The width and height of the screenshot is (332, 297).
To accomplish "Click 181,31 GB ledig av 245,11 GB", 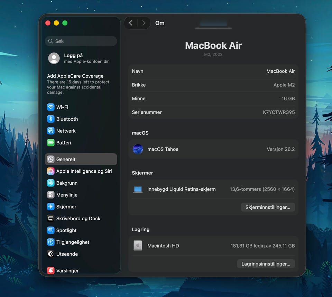I will pyautogui.click(x=262, y=246).
